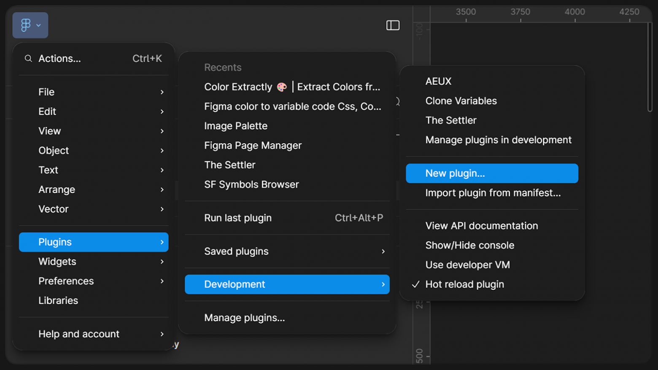Expand the Widgets submenu

[94, 262]
